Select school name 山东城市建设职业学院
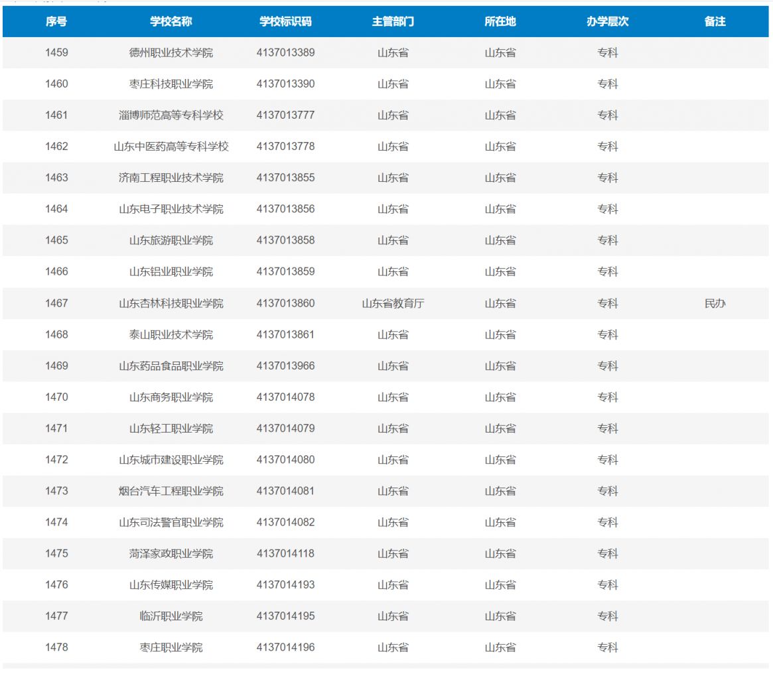The width and height of the screenshot is (773, 678). 171,460
